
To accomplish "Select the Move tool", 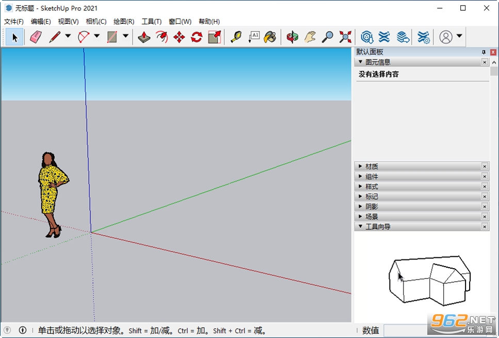I will pos(179,37).
